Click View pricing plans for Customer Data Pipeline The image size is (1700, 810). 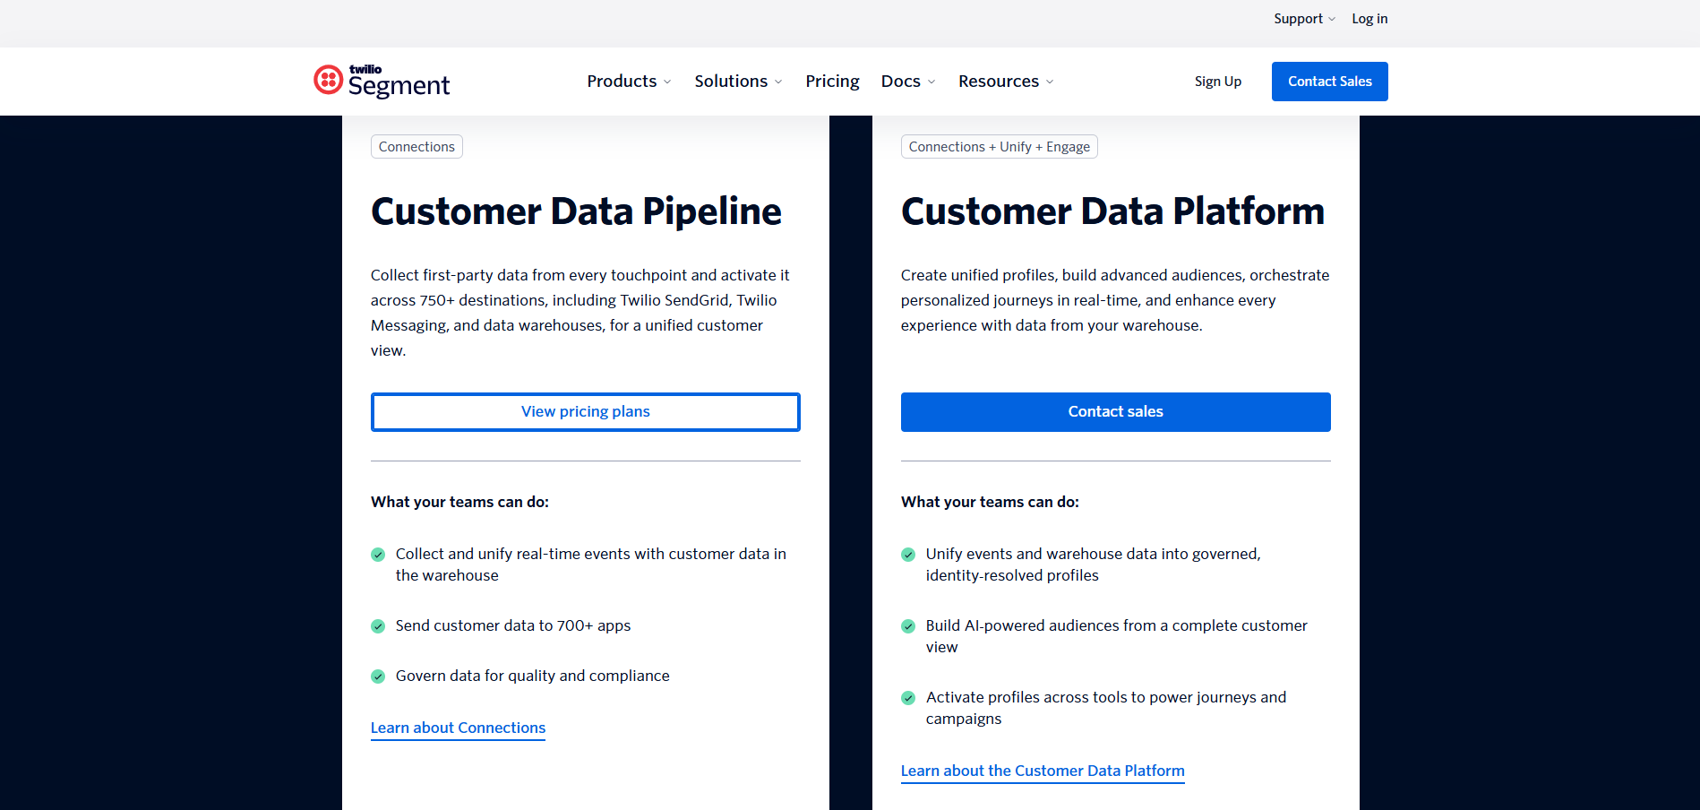(x=585, y=411)
